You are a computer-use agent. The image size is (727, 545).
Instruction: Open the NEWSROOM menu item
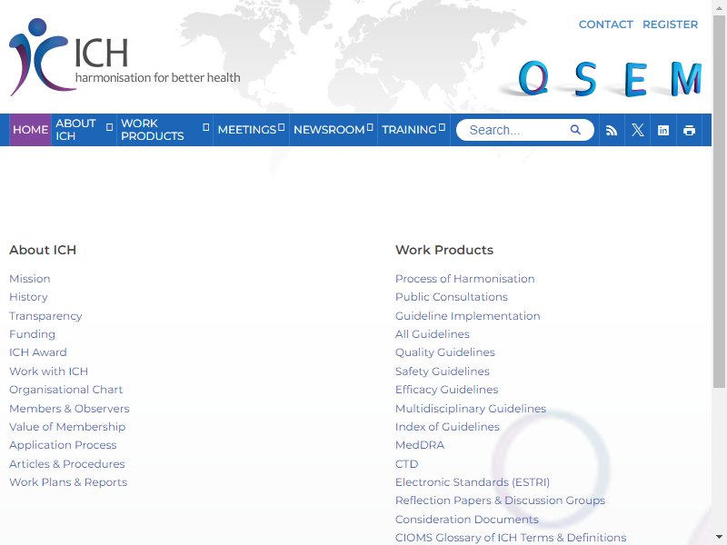(329, 130)
